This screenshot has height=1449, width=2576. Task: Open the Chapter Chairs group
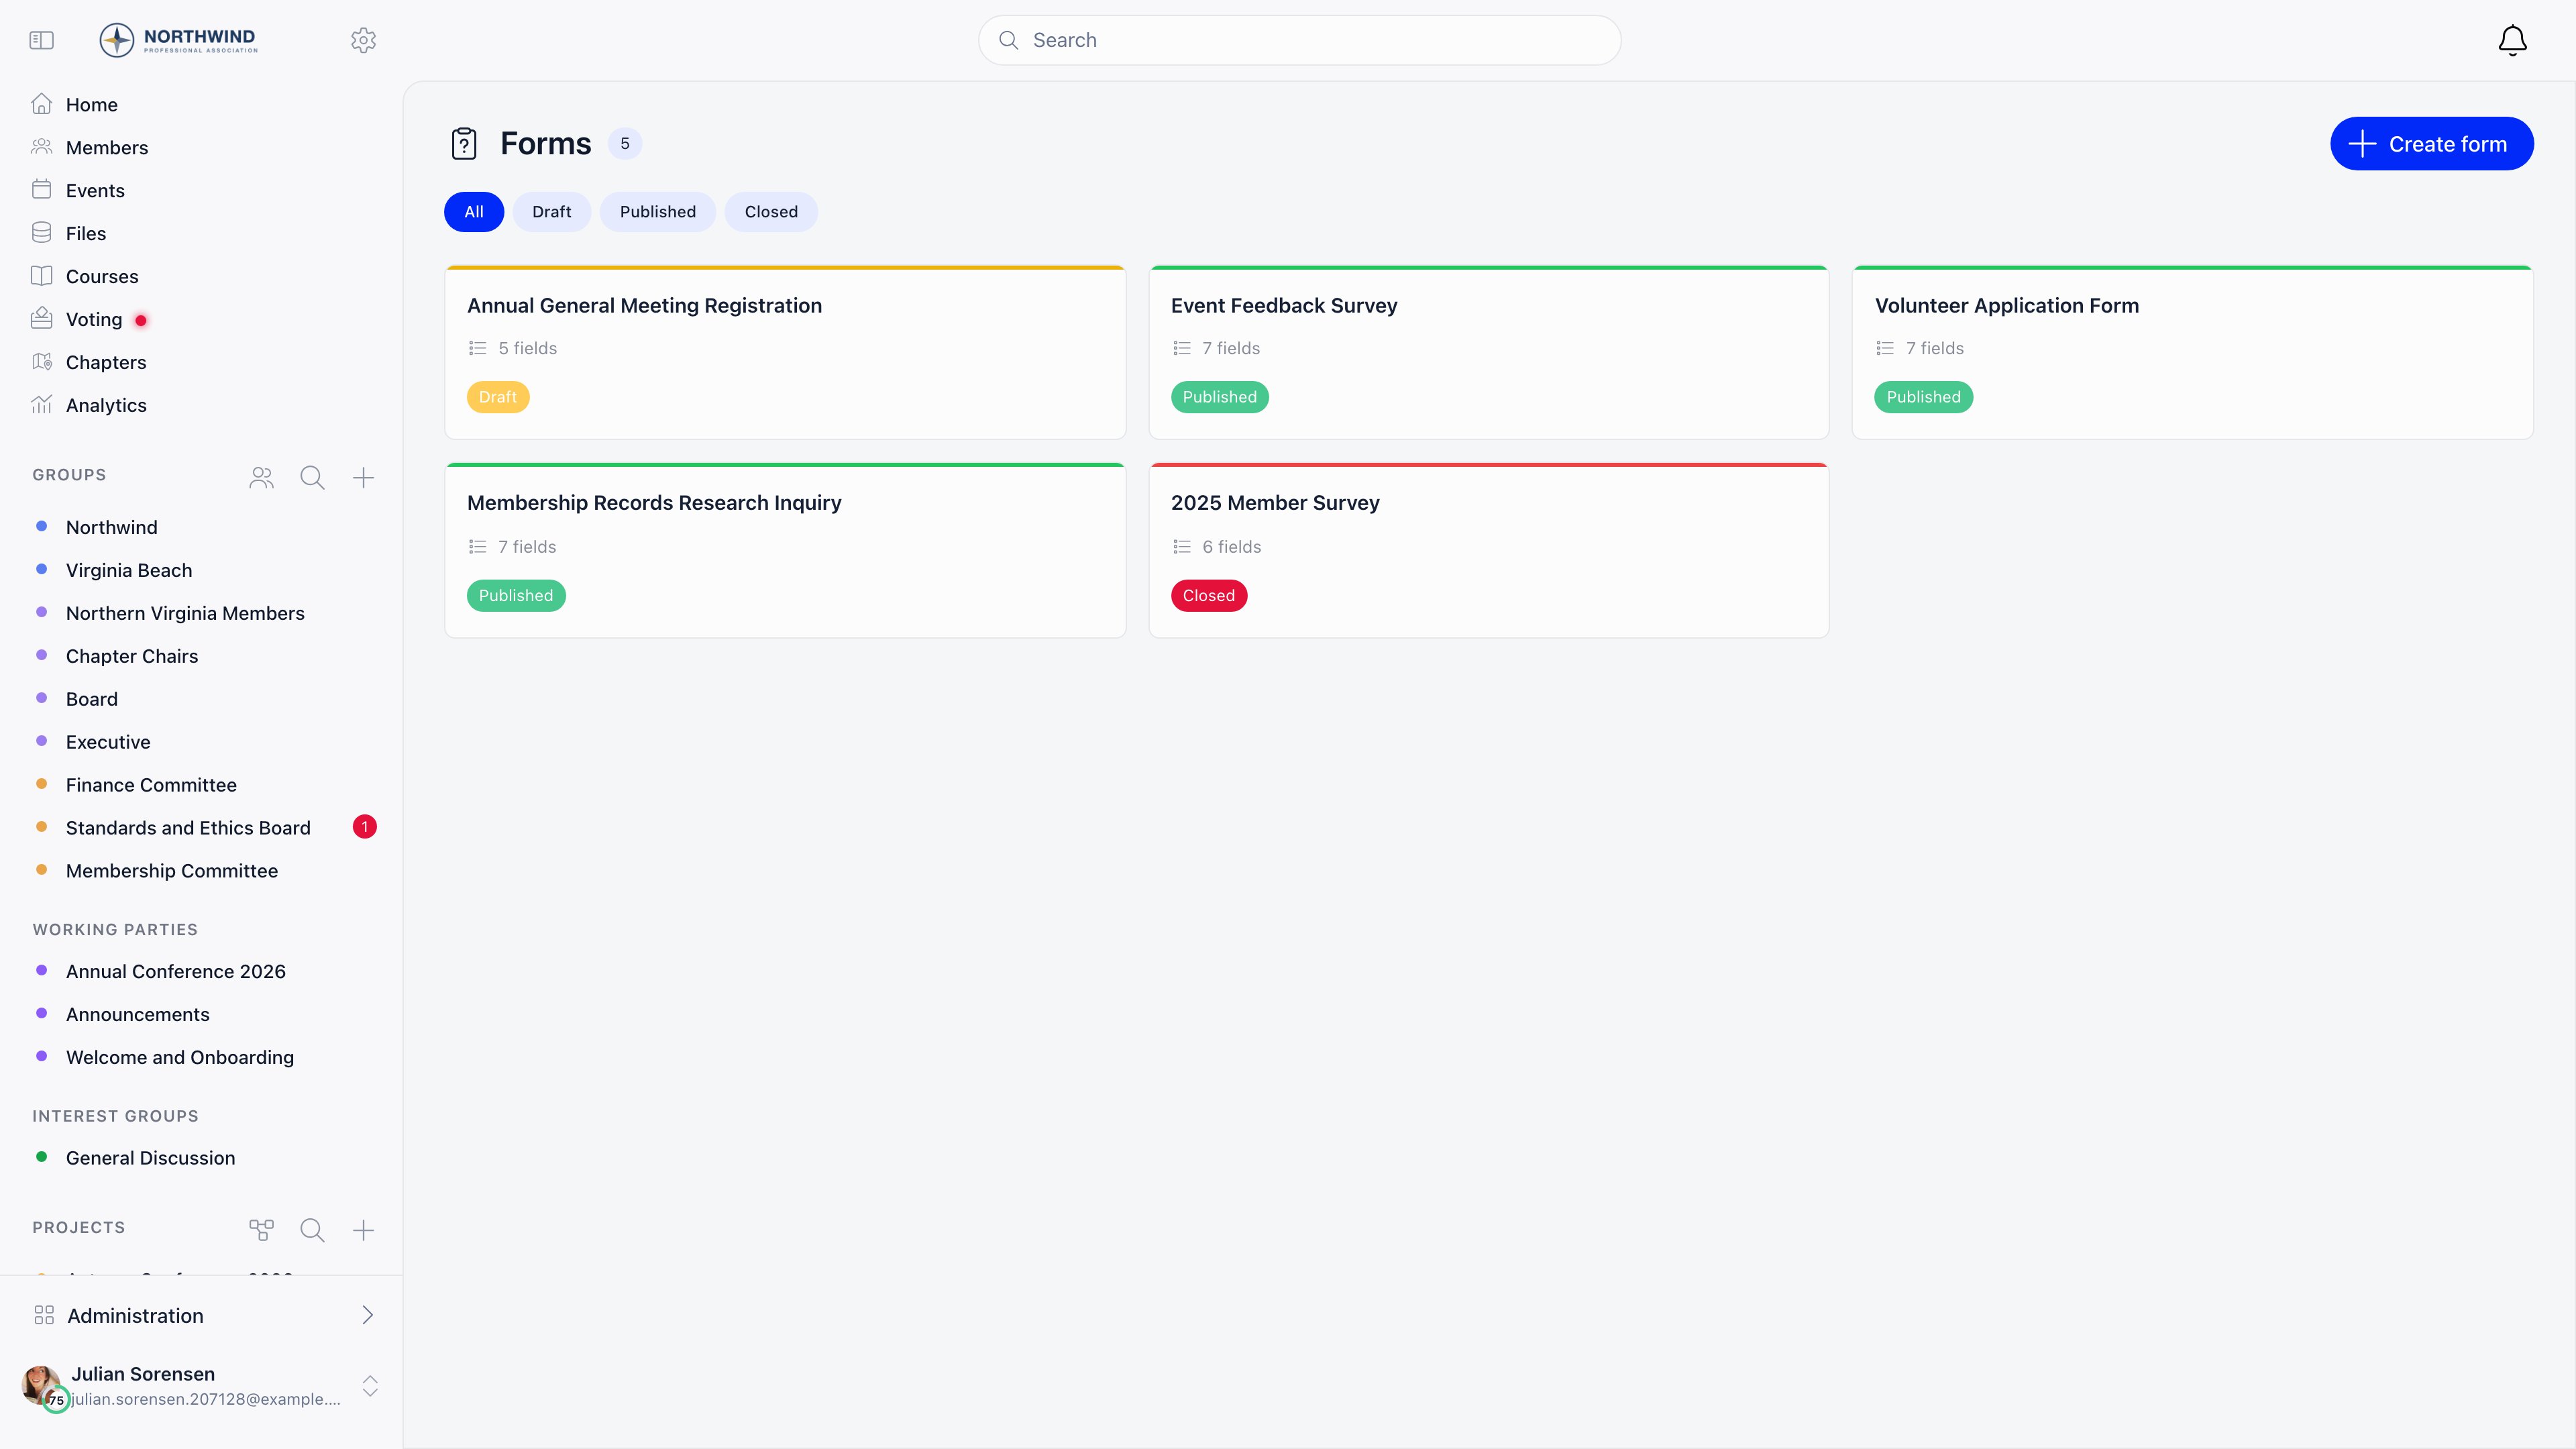pos(132,656)
